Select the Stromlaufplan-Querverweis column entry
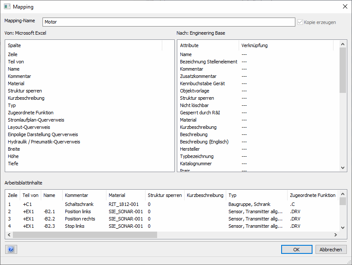 pyautogui.click(x=36, y=120)
